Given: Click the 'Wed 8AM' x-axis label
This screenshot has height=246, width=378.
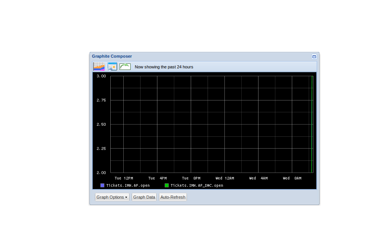Looking at the screenshot, I should click(292, 178).
